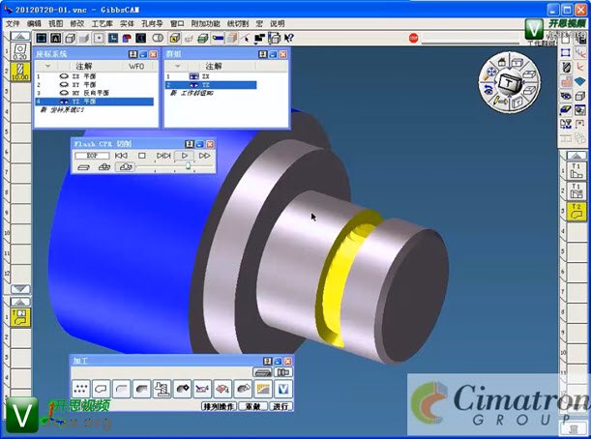Viewport: 591px width, 439px height.
Task: Toggle eye icon of YZ coordinate system row
Action: tap(64, 102)
